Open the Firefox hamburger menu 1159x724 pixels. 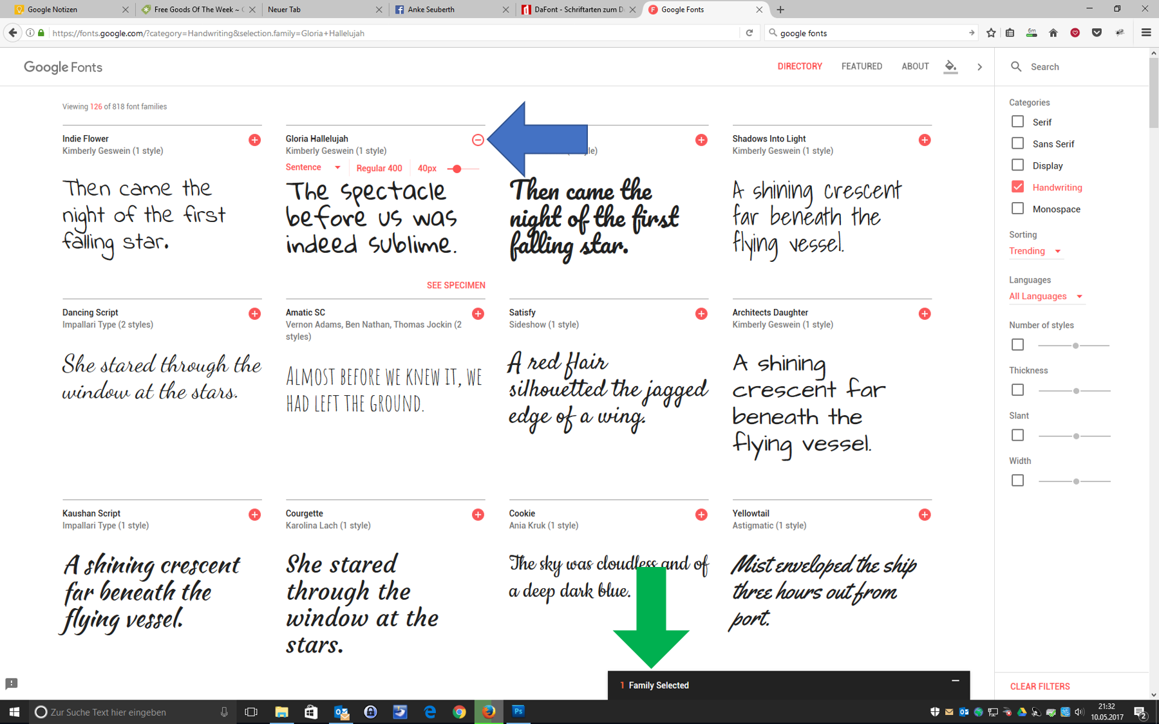click(1145, 33)
